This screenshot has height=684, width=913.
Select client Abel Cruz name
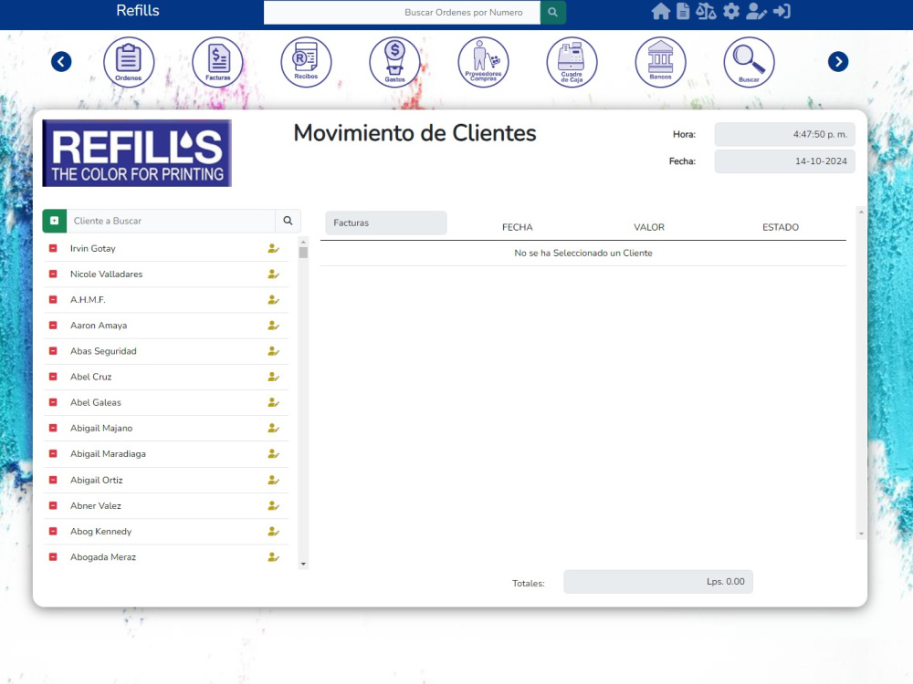pyautogui.click(x=90, y=377)
